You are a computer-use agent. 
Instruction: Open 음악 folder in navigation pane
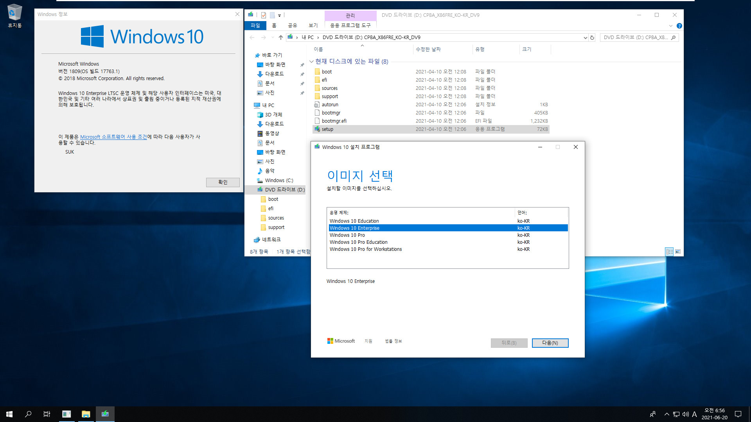[x=270, y=171]
